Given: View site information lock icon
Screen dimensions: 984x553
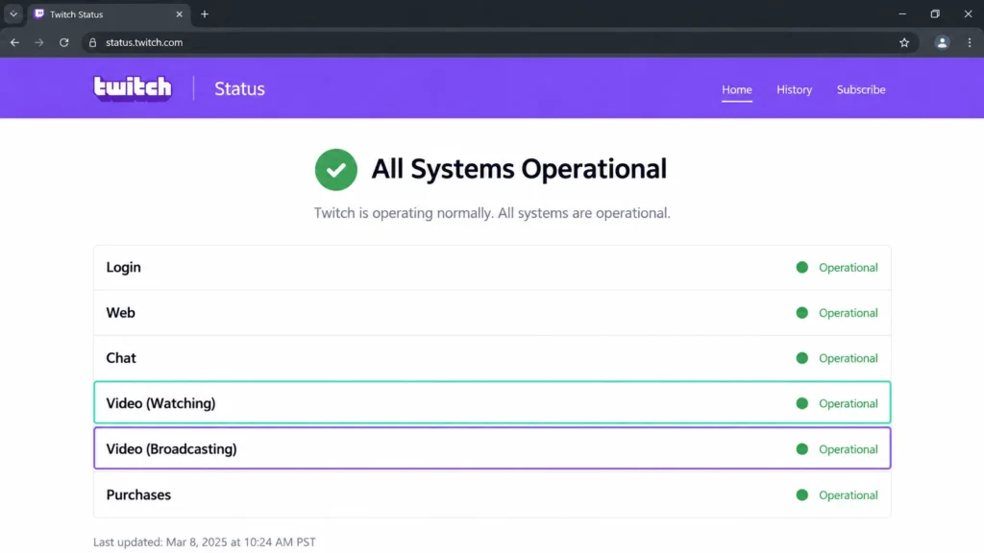Looking at the screenshot, I should click(93, 42).
